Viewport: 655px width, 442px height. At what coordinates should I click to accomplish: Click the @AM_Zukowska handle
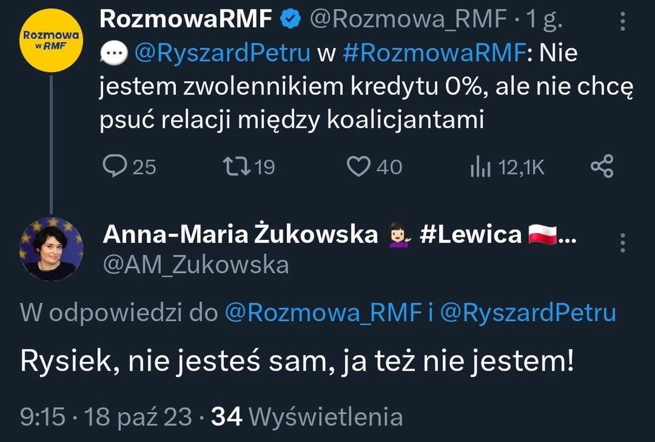[x=196, y=264]
